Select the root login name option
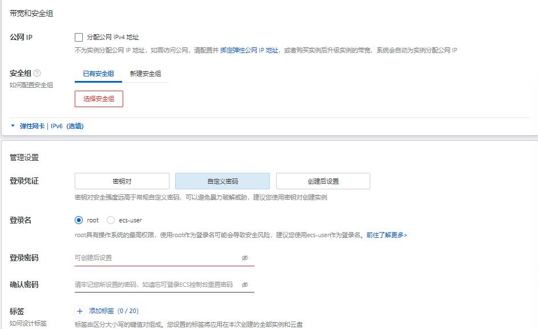This screenshot has width=538, height=329. [x=79, y=220]
